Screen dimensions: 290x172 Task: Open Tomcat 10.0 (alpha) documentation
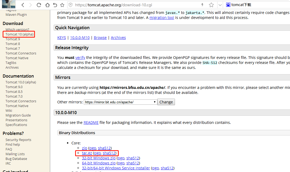point(21,82)
